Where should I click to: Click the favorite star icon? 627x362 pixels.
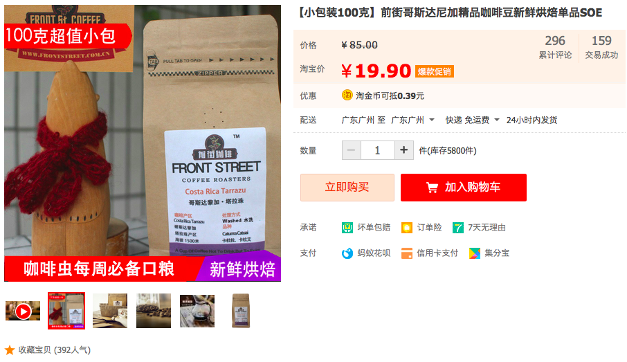(10, 350)
